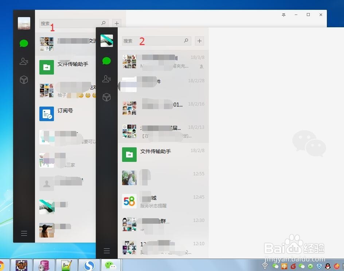
Task: Click search magnifier icon in the front window
Action: [x=186, y=40]
